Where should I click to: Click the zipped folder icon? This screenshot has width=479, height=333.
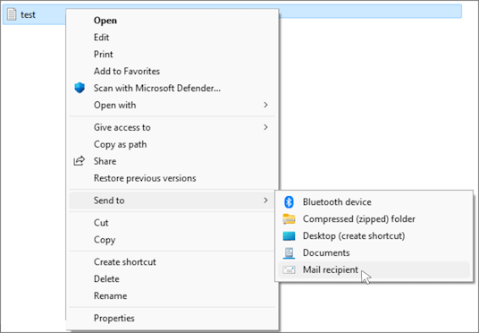pos(289,218)
